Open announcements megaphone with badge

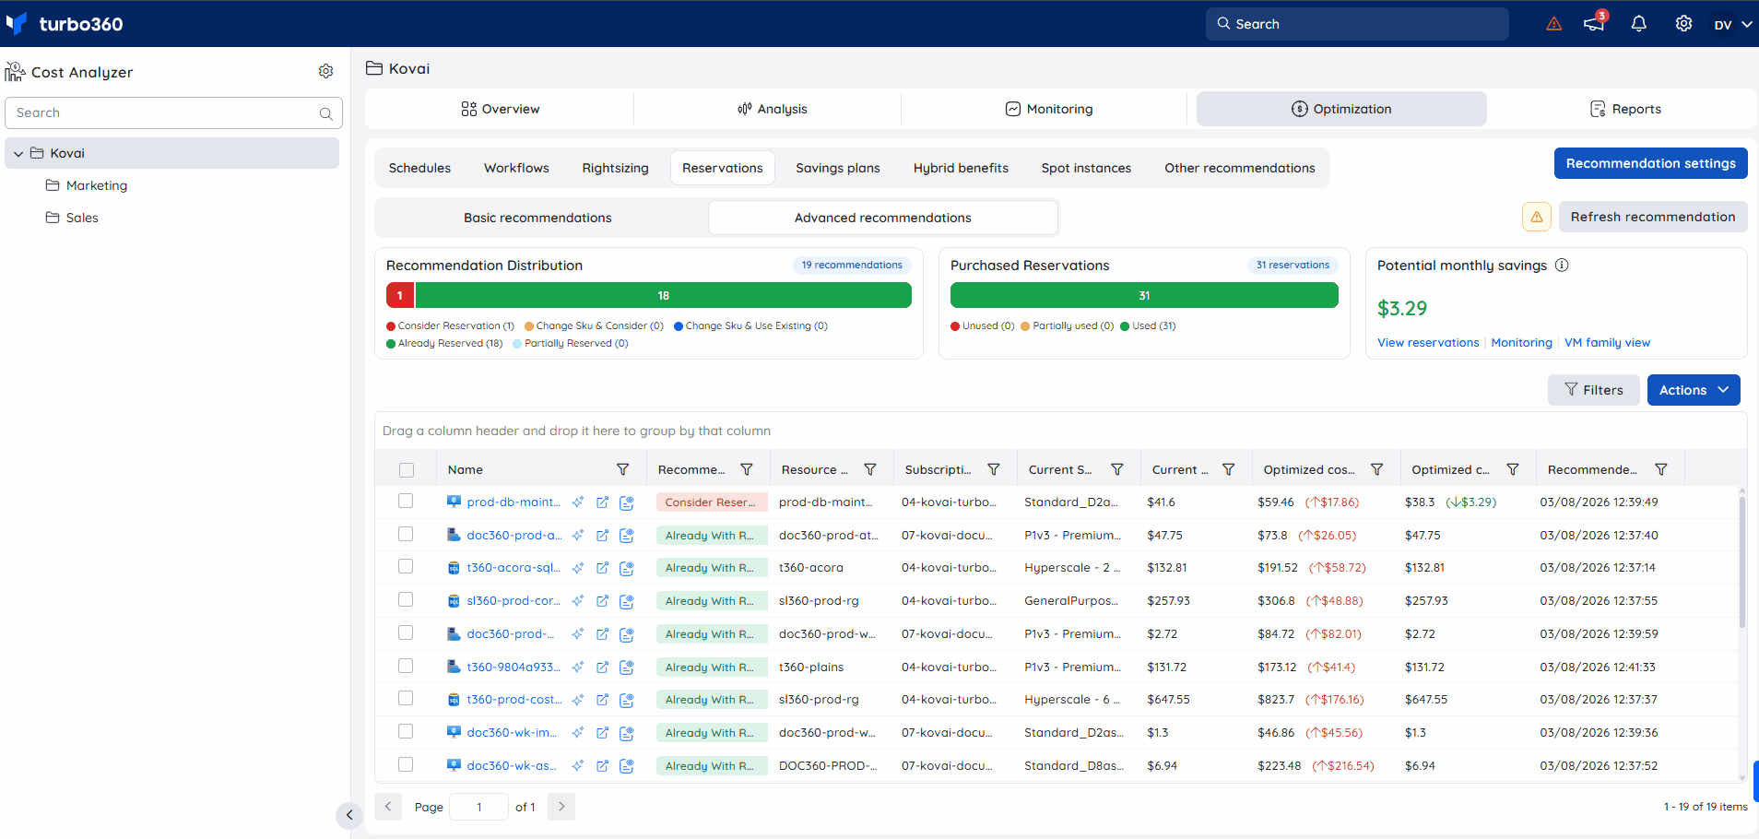[x=1595, y=23]
